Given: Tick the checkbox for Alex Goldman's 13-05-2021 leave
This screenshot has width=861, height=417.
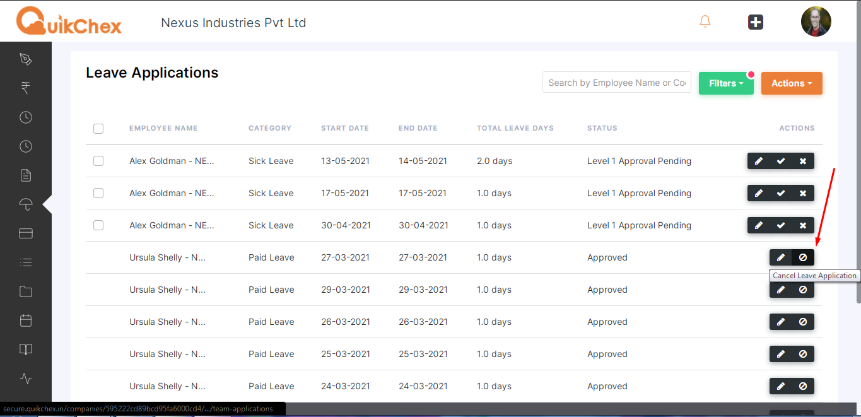Looking at the screenshot, I should point(98,161).
